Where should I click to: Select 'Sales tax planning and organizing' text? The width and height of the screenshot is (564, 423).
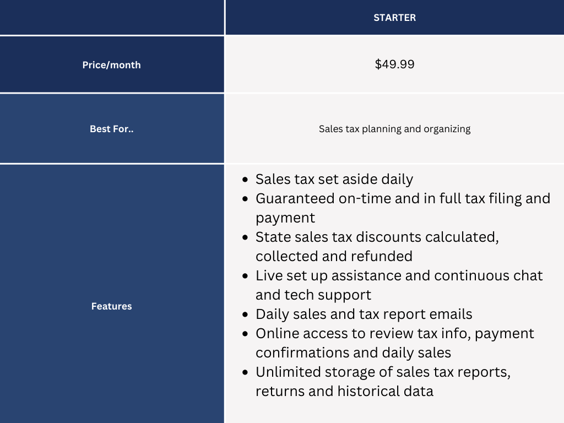pos(394,129)
